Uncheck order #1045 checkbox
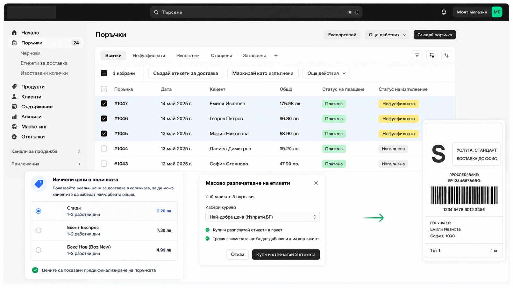The width and height of the screenshot is (513, 288). click(x=104, y=133)
